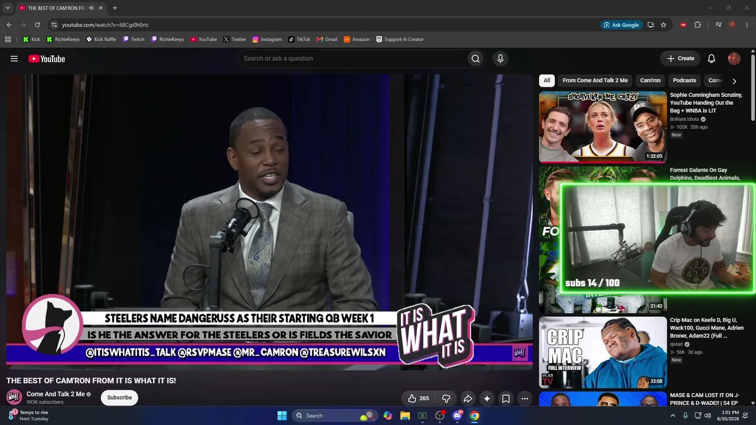Go to the YouTube home logo
Viewport: 756px width, 425px height.
pyautogui.click(x=47, y=58)
